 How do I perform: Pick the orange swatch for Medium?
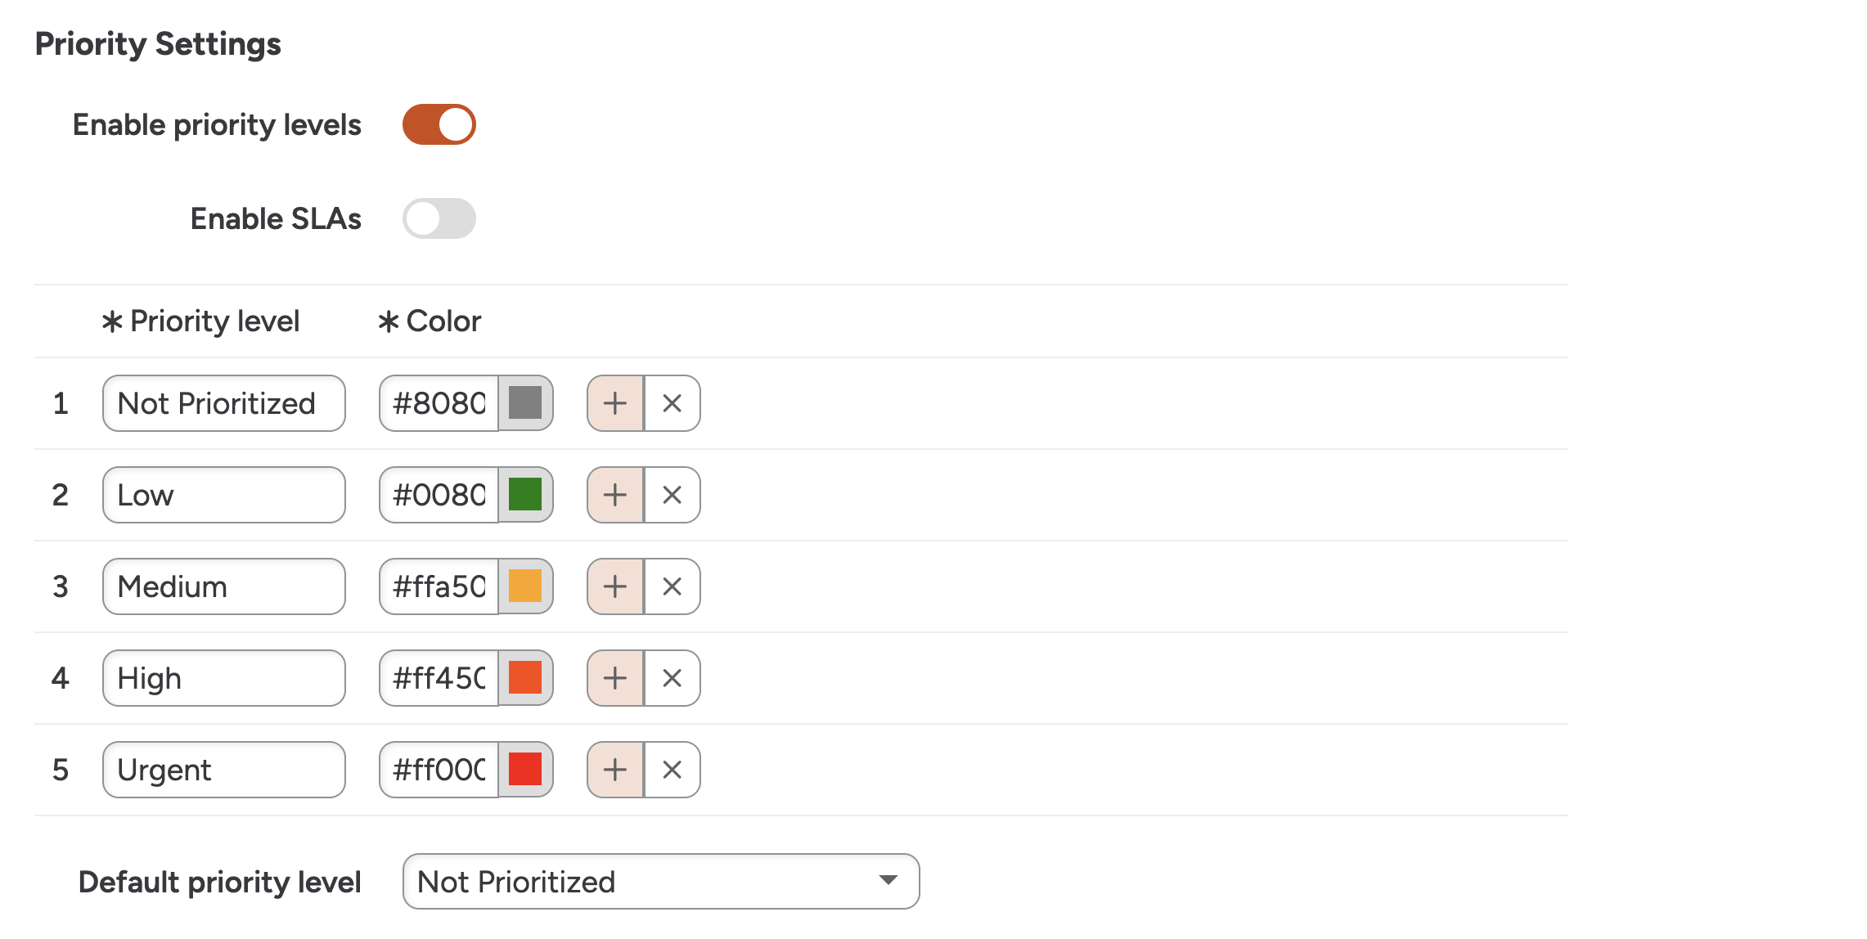tap(525, 586)
